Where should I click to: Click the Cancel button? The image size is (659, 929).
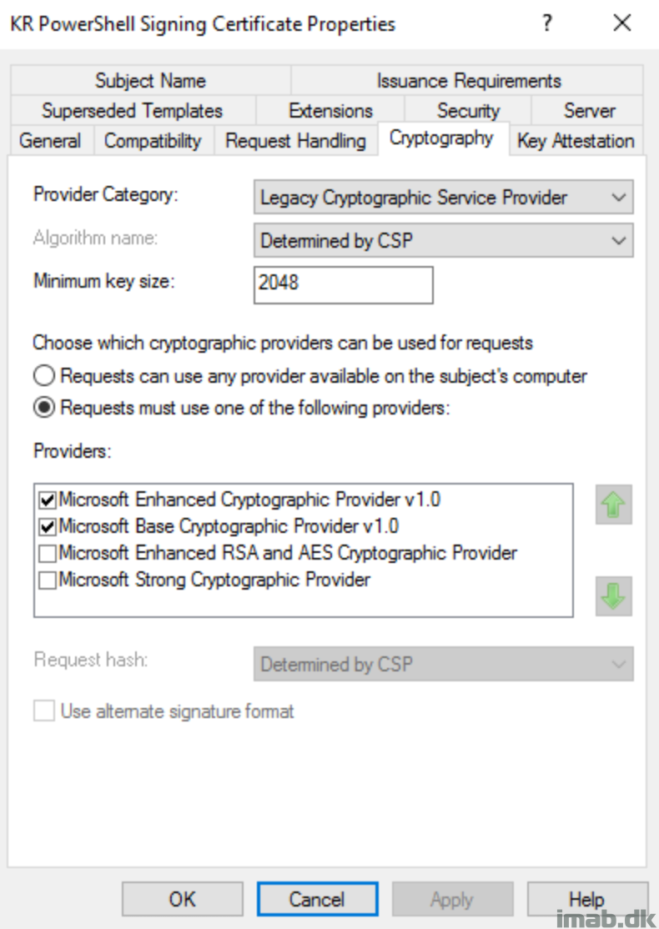[317, 899]
